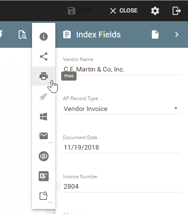
Task: Select the Share icon
Action: [x=44, y=57]
